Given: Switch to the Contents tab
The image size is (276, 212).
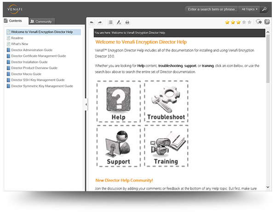Looking at the screenshot, I should [16, 21].
